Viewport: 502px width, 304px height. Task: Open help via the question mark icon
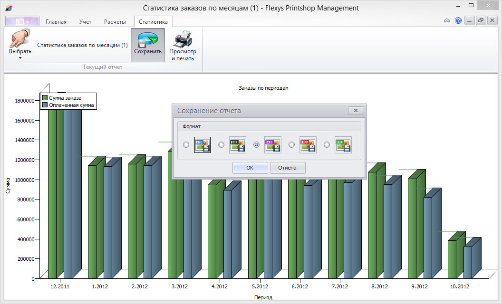coord(458,21)
